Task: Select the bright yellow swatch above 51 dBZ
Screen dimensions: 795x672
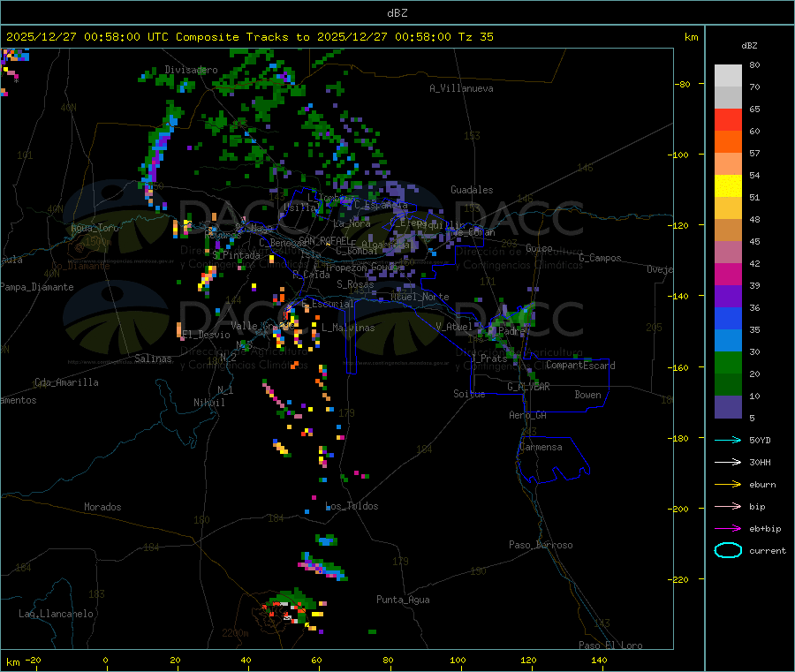Action: point(728,186)
